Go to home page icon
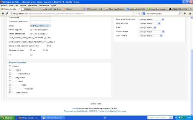Screen dimensions: 193x120 coord(190,13)
